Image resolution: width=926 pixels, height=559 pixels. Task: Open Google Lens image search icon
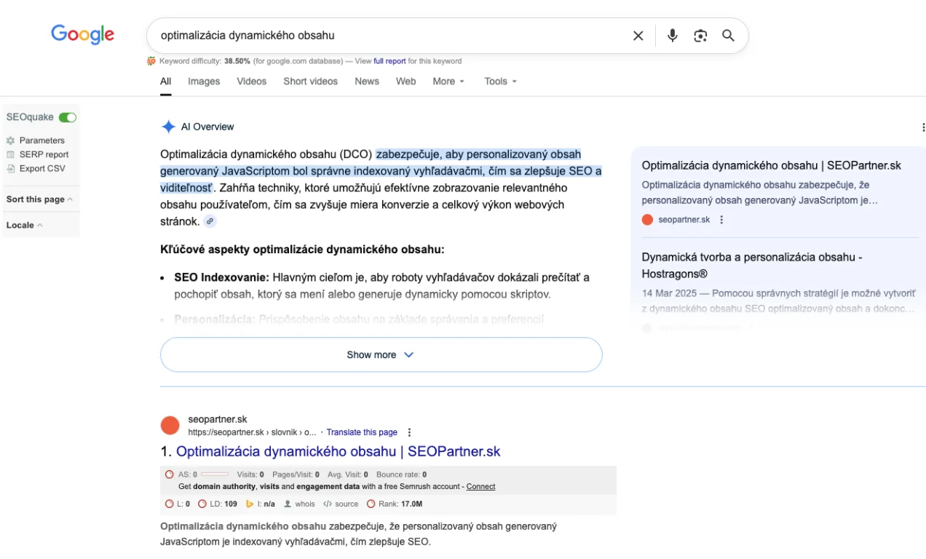coord(700,36)
